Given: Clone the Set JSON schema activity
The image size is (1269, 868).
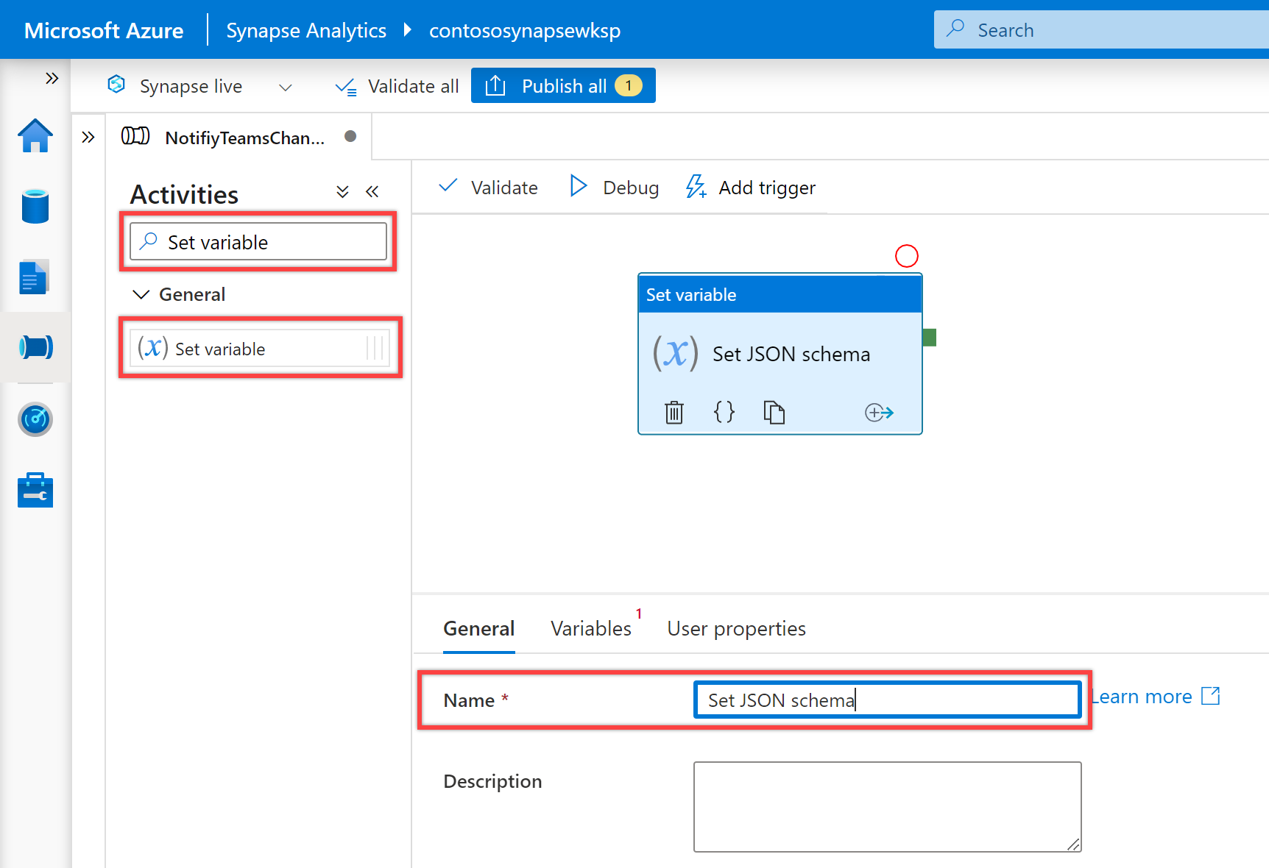Looking at the screenshot, I should pyautogui.click(x=774, y=412).
